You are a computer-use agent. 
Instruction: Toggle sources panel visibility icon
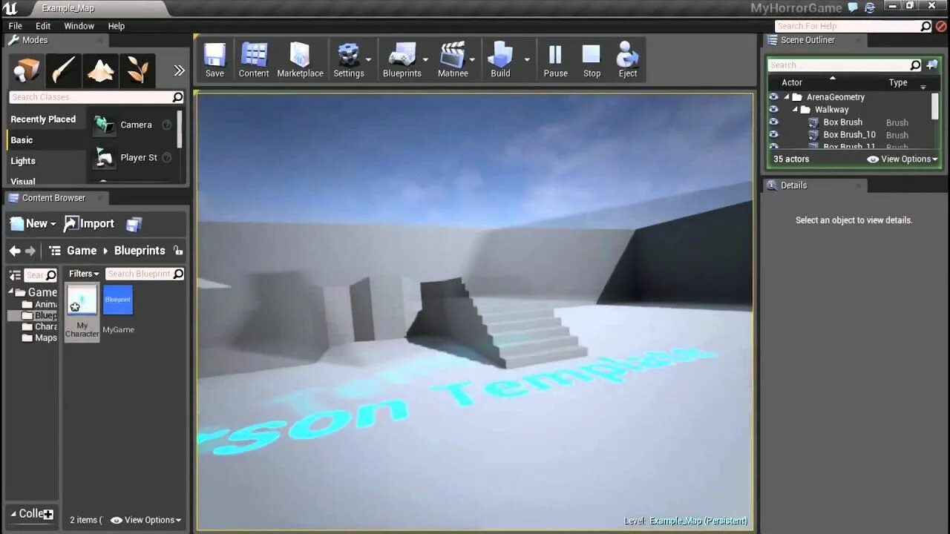pos(15,275)
